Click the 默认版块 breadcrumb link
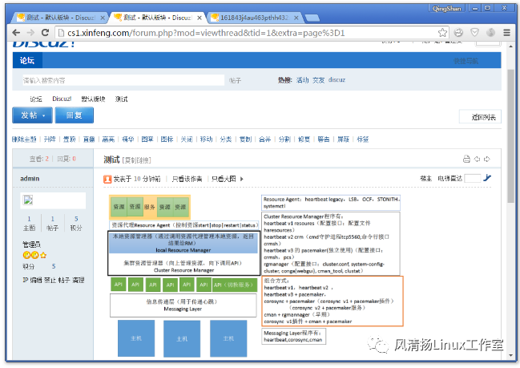Viewport: 520px width, 368px height. click(x=93, y=99)
